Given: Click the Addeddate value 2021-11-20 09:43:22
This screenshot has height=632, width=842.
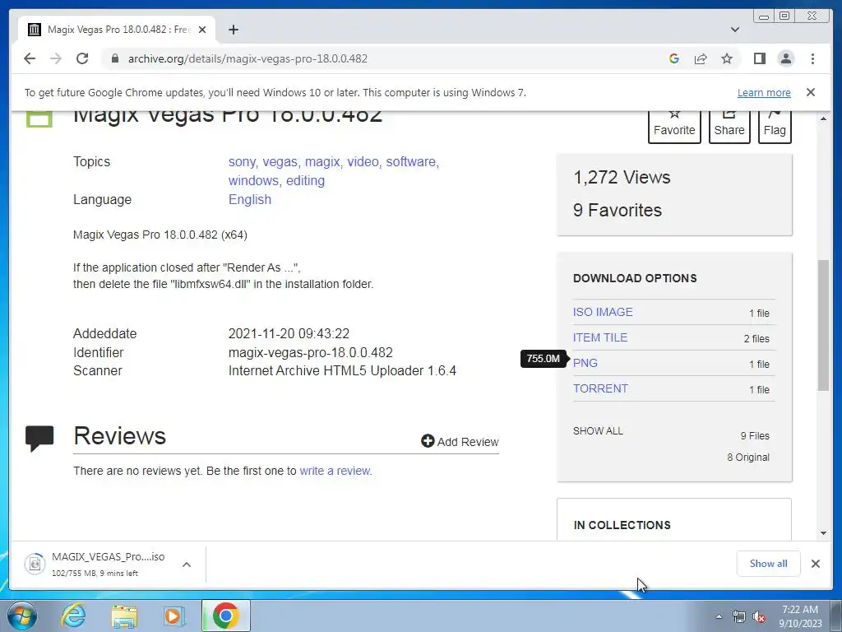Looking at the screenshot, I should (x=289, y=334).
